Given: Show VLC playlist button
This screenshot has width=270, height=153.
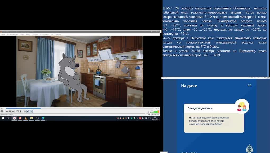Looking at the screenshot, I should click(25, 111).
